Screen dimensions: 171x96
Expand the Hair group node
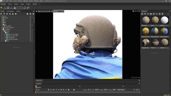(5, 41)
